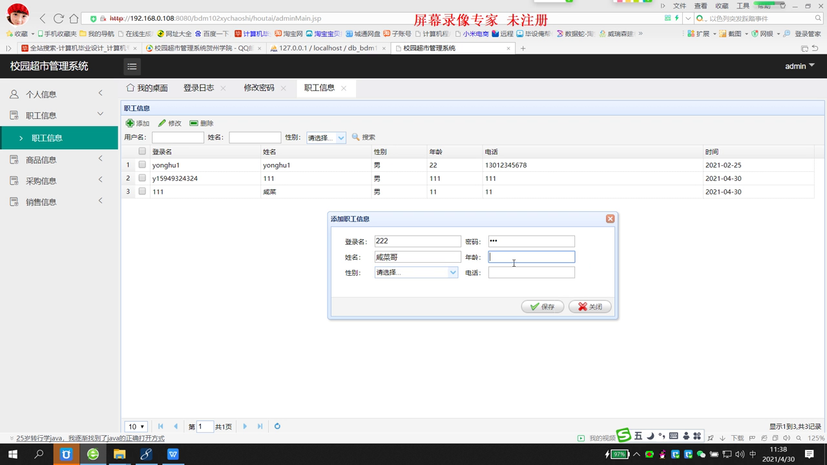Click the 保存 save button
Screen dimensions: 827x465
(x=543, y=307)
